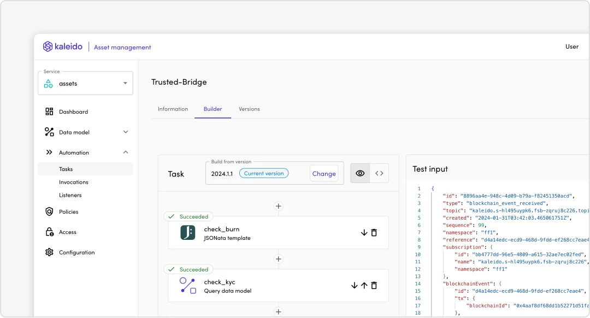Screen dimensions: 590x318
Task: Add step using plus above check_burn
Action: pyautogui.click(x=279, y=206)
